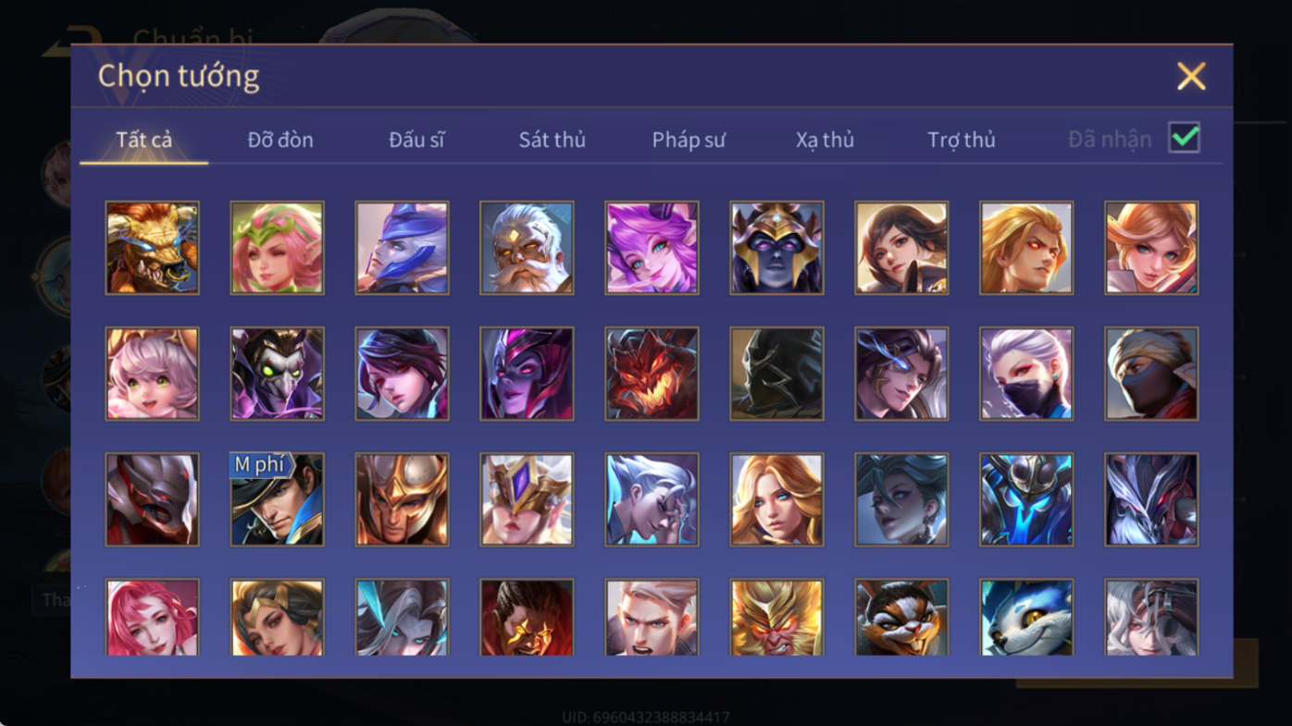Viewport: 1292px width, 726px height.
Task: Pick the purple-haired girl with horns
Action: point(652,248)
